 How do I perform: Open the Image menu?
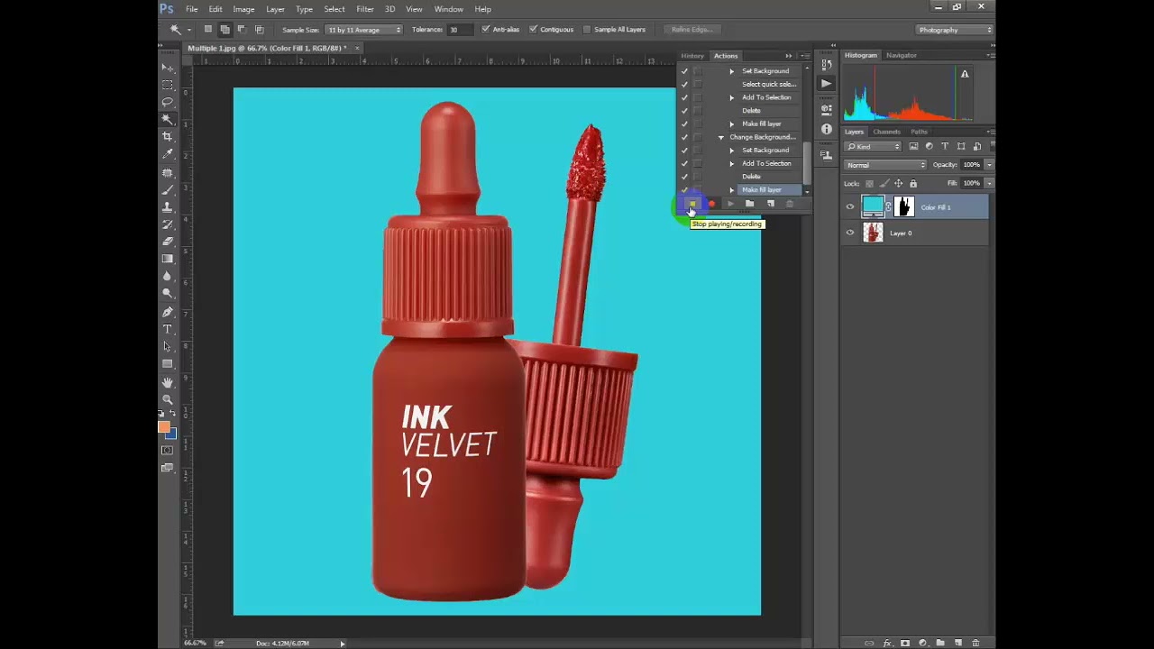[x=243, y=9]
